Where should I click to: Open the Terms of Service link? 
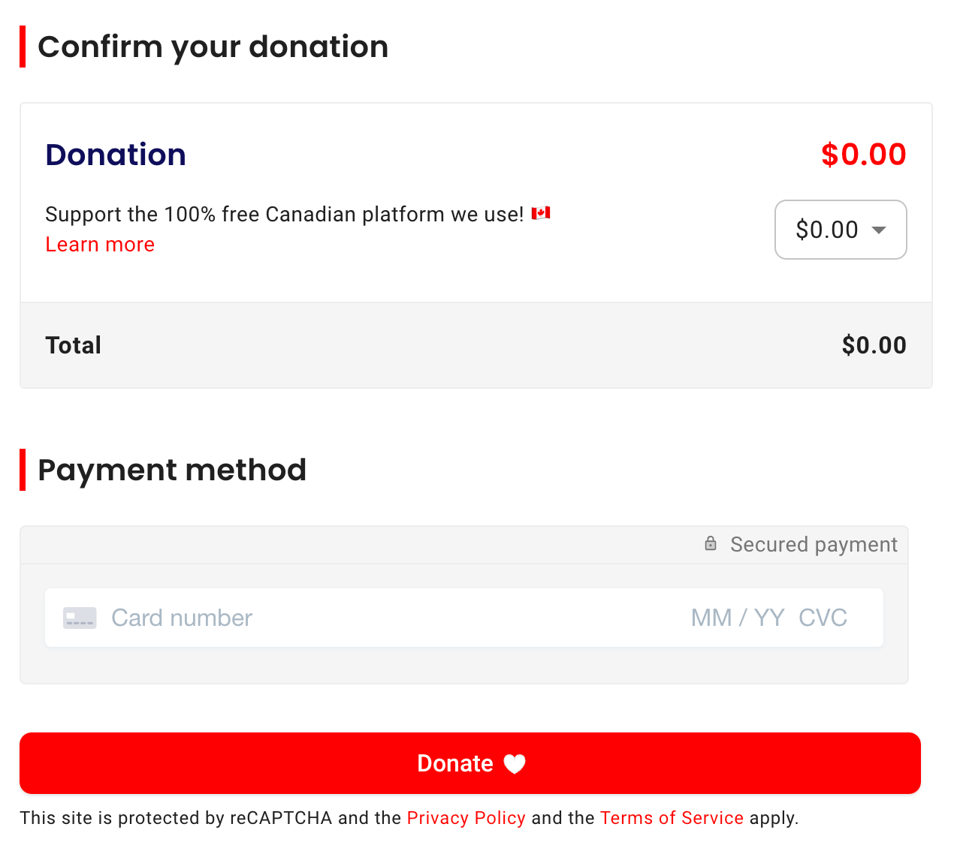tap(672, 818)
